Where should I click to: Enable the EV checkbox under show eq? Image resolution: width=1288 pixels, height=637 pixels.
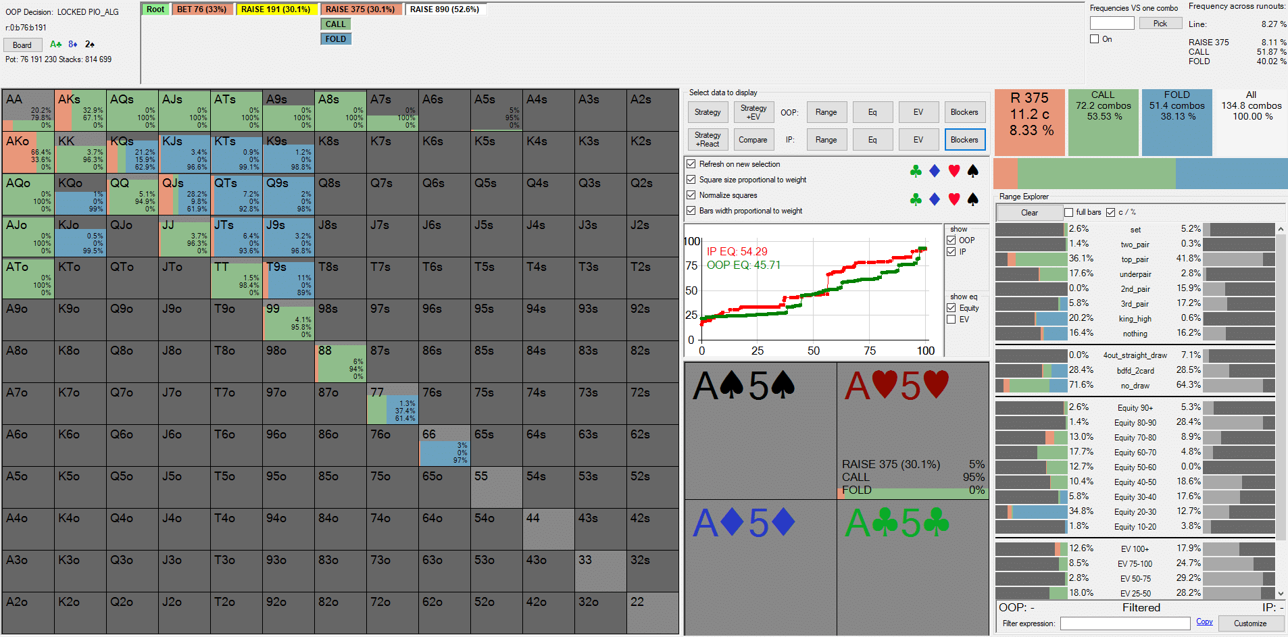951,320
